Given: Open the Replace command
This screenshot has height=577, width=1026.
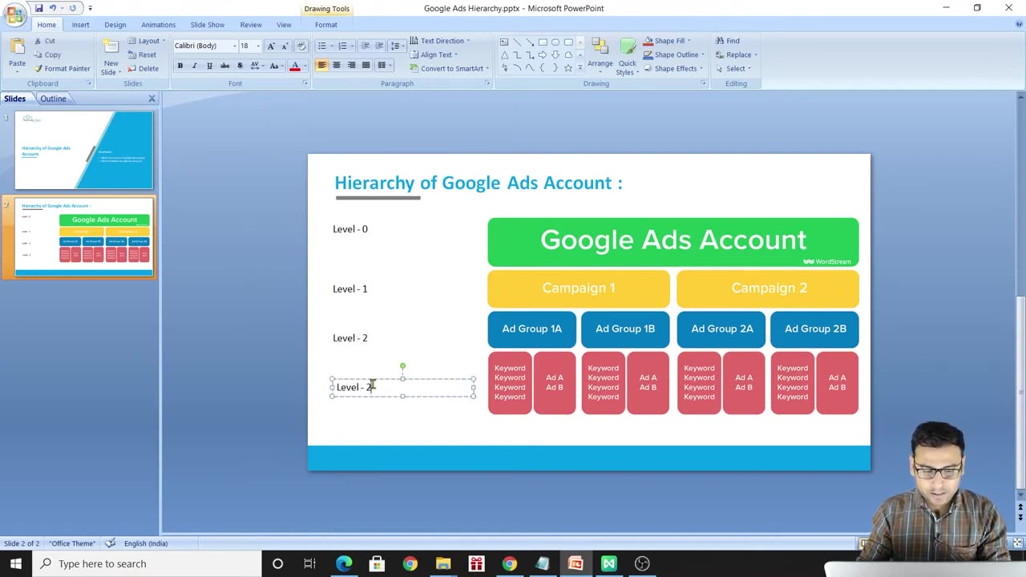Looking at the screenshot, I should pos(735,54).
